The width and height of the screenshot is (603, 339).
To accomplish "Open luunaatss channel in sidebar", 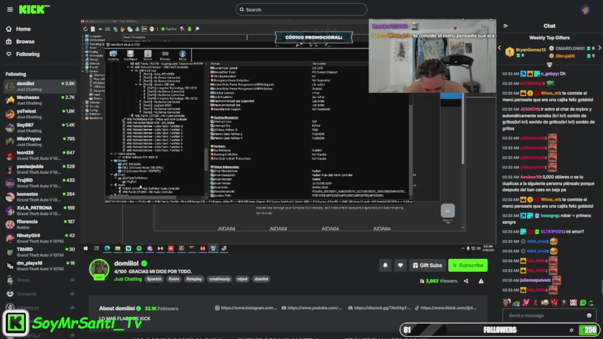I will tap(40, 196).
